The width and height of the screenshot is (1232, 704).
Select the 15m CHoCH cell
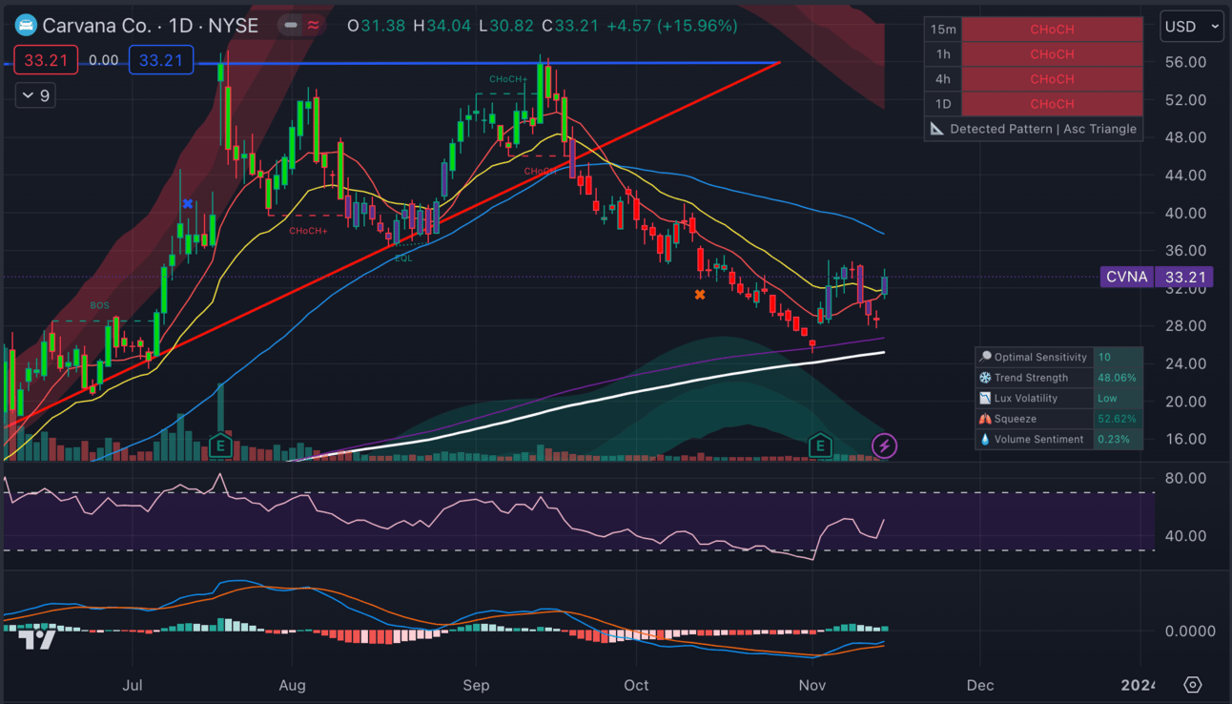[x=1052, y=30]
